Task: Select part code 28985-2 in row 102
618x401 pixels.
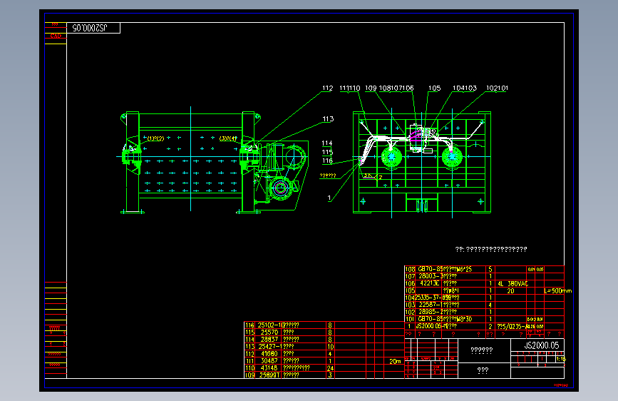Action: (431, 312)
